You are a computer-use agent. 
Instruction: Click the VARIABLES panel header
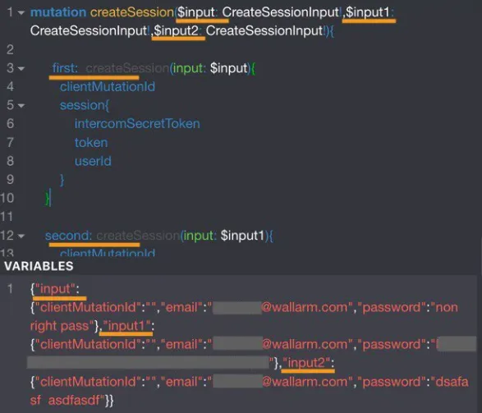[x=39, y=266]
